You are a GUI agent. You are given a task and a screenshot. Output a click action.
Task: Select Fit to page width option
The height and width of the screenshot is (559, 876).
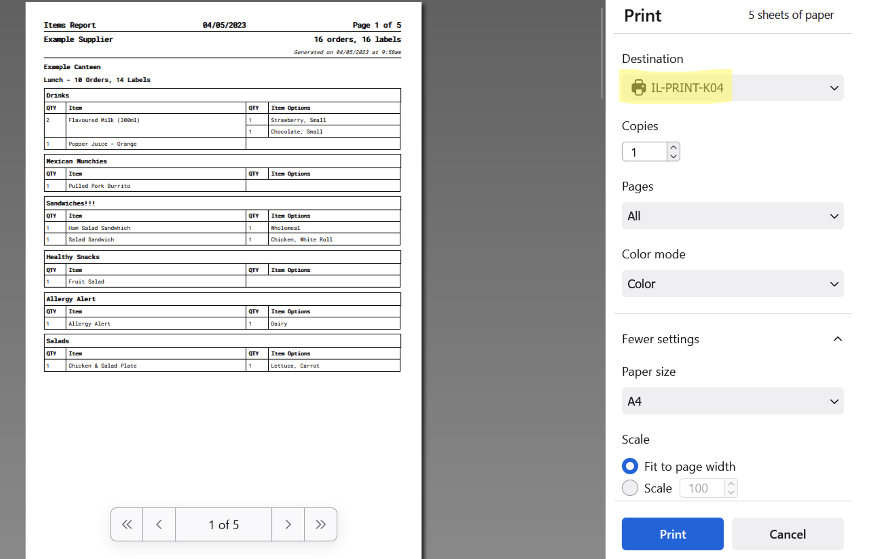630,466
